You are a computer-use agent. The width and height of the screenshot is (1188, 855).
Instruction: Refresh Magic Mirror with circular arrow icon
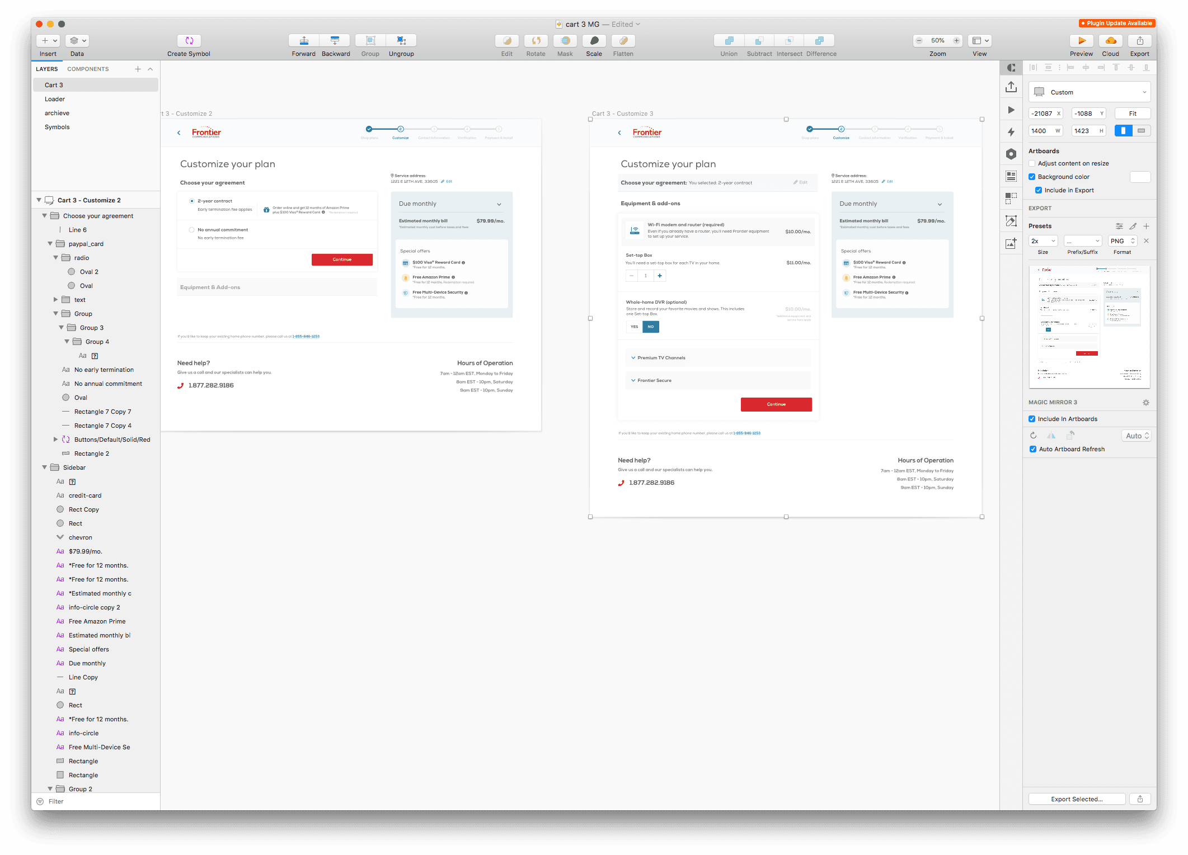(1034, 436)
